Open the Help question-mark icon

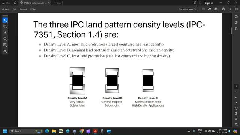(195, 3)
